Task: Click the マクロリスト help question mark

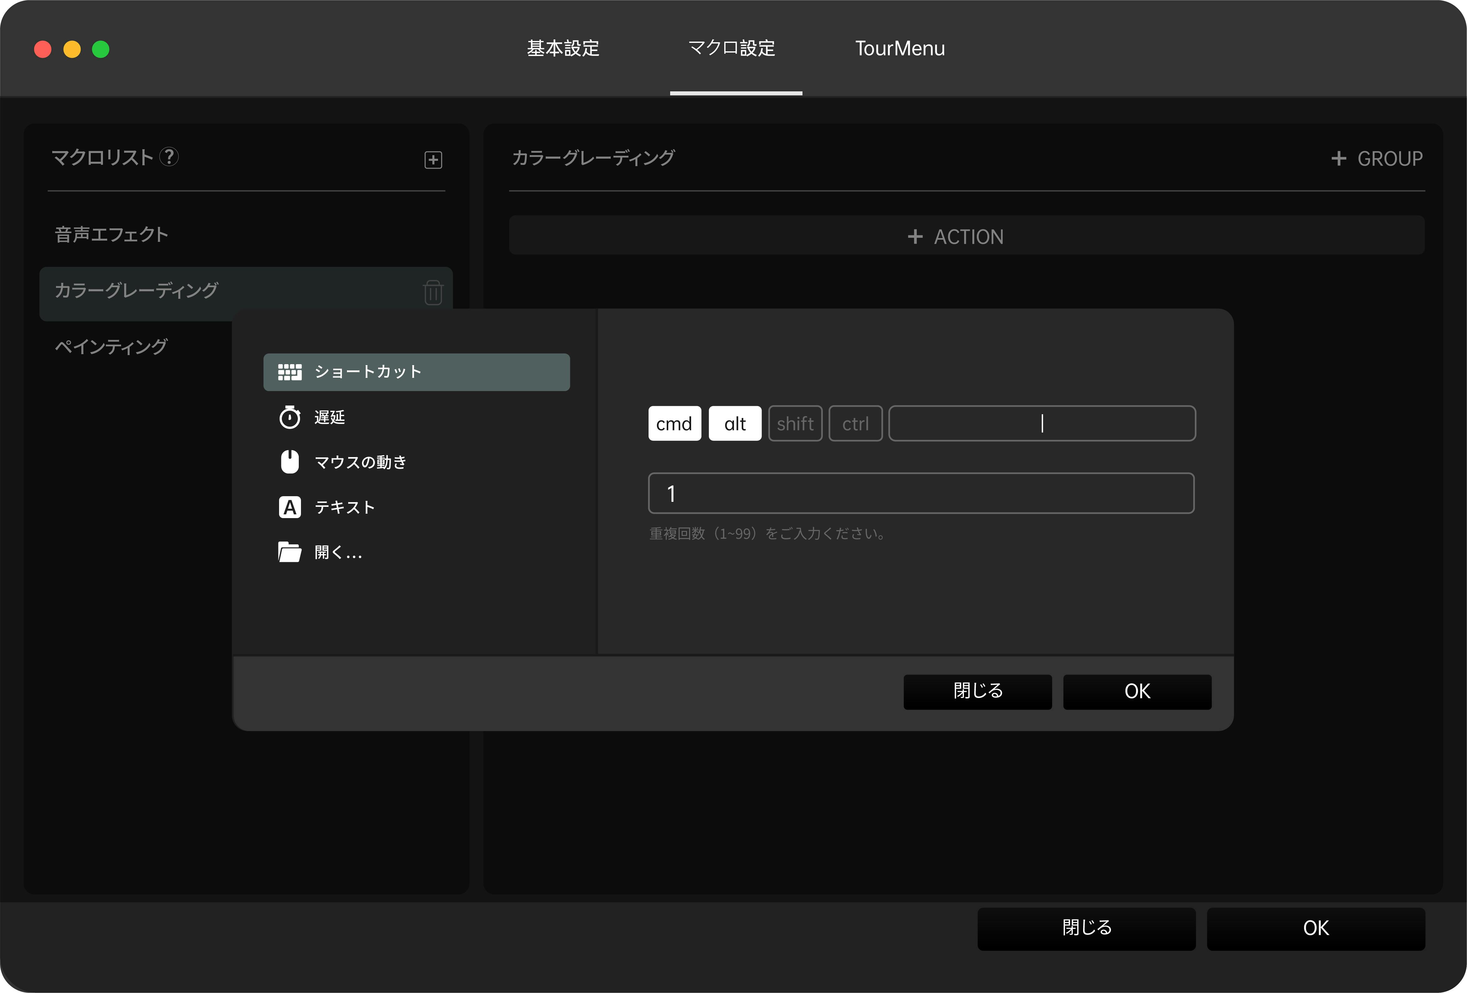Action: click(x=169, y=156)
